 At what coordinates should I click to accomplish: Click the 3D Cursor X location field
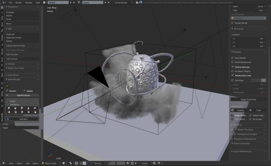tap(248, 39)
